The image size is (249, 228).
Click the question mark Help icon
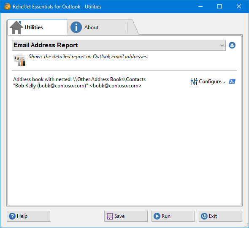(x=12, y=216)
